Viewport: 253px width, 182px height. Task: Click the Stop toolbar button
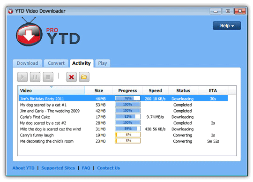tap(48, 77)
